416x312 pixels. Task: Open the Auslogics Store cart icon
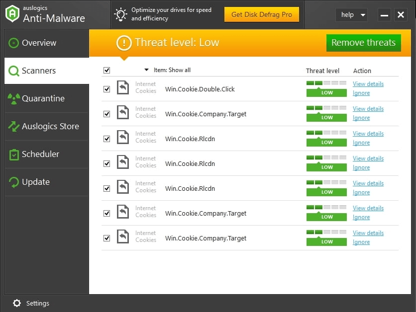point(13,126)
